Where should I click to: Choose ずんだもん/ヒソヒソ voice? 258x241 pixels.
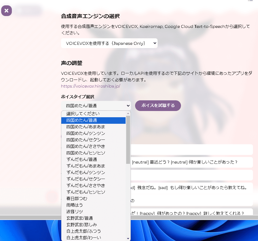tap(94, 192)
